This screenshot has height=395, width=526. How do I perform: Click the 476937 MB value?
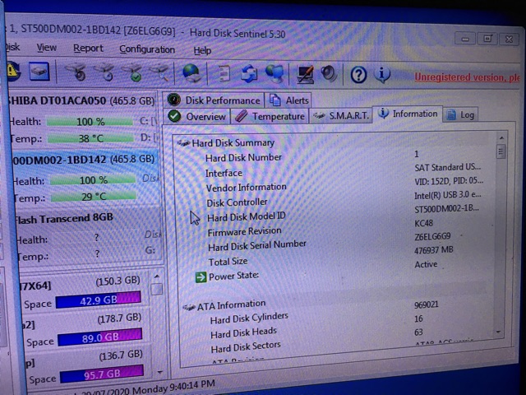tap(434, 250)
